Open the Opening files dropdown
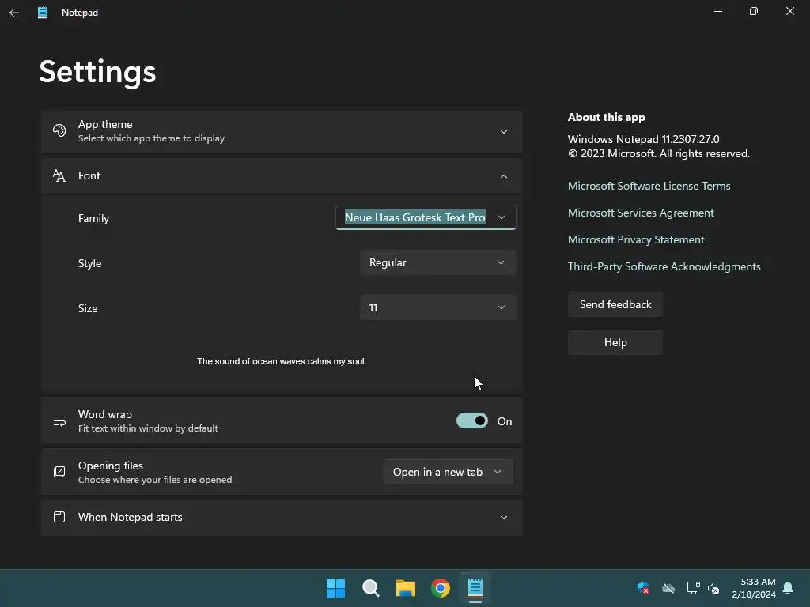 (x=449, y=472)
